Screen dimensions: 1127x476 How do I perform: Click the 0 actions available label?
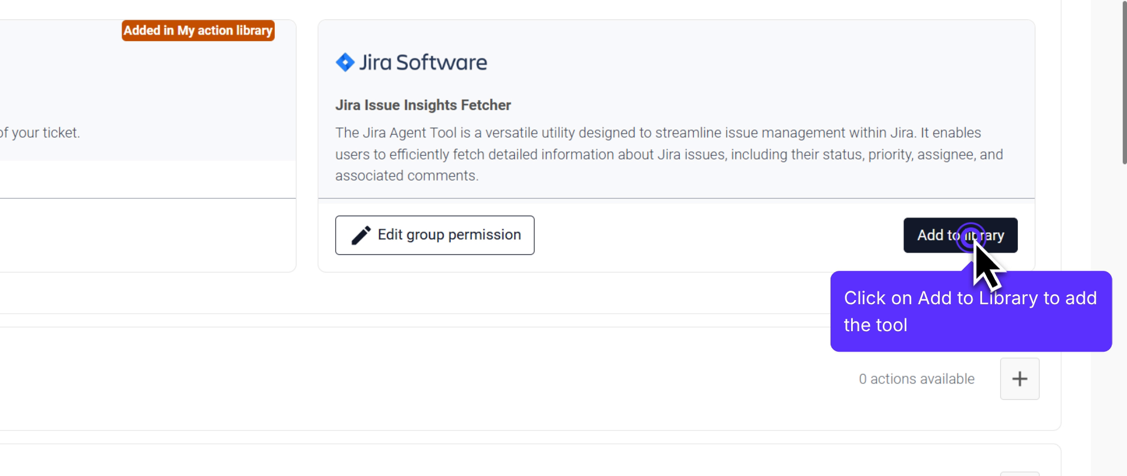(916, 379)
